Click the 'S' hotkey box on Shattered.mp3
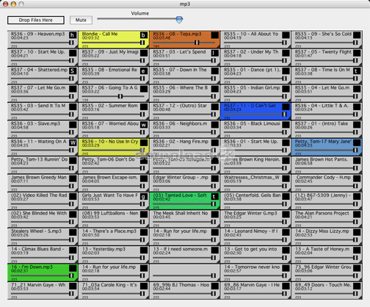This screenshot has height=307, width=370. tap(73, 71)
